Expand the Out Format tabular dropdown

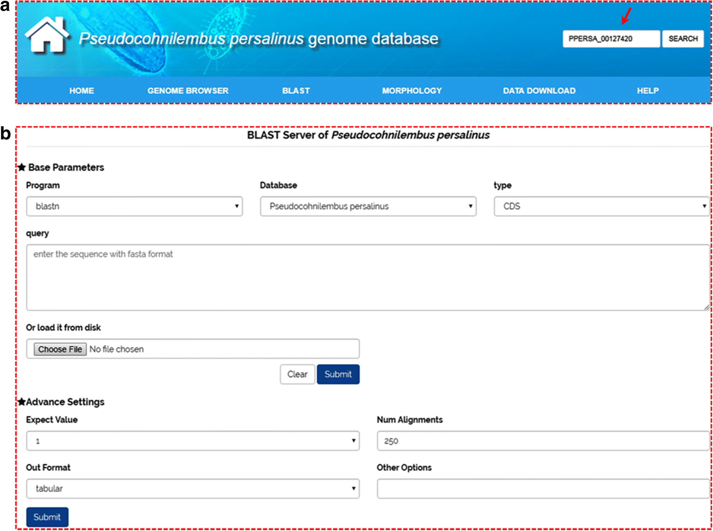click(x=193, y=489)
